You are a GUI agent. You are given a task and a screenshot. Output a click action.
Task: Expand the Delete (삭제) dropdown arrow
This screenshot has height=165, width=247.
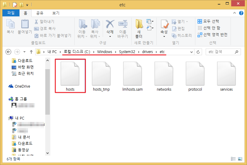click(x=110, y=36)
